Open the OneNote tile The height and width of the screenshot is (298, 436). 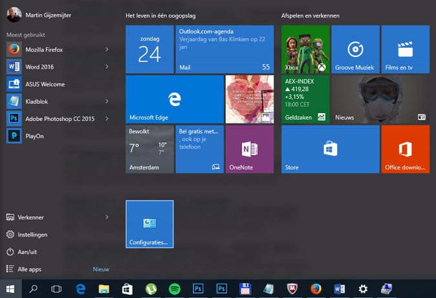click(249, 149)
